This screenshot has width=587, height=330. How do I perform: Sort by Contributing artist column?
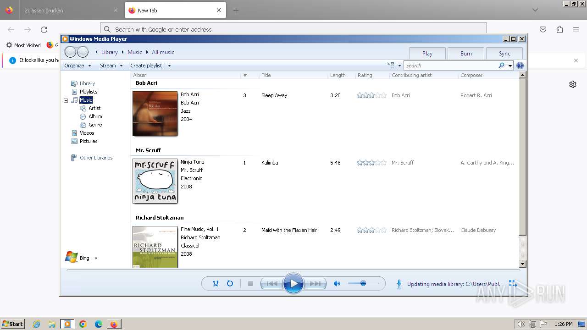[x=423, y=75]
